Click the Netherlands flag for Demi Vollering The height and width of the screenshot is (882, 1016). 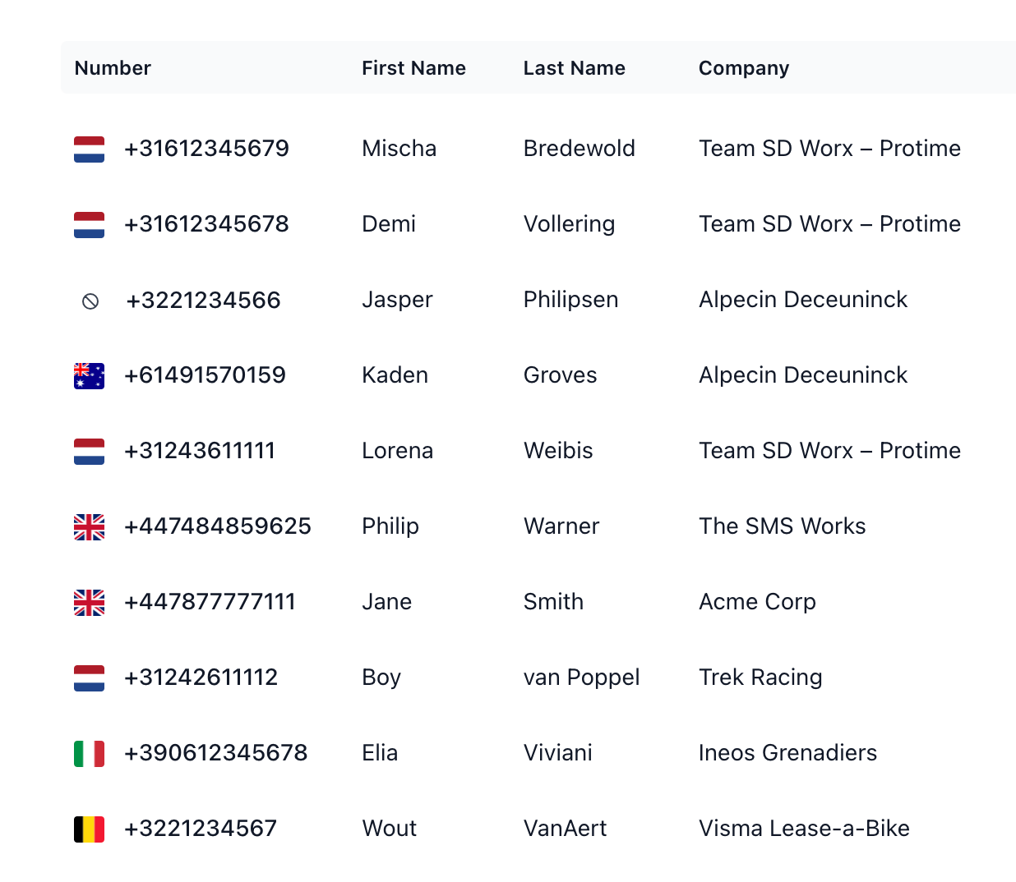click(89, 225)
